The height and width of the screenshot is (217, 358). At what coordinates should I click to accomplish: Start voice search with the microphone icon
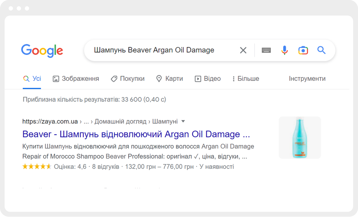[284, 50]
